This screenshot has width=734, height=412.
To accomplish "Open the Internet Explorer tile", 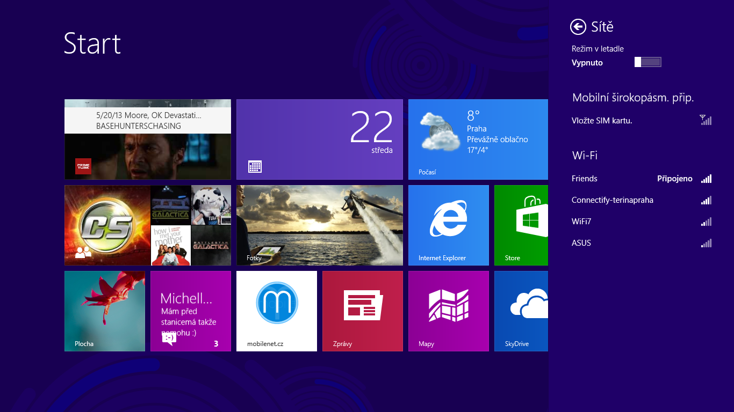I will 449,225.
